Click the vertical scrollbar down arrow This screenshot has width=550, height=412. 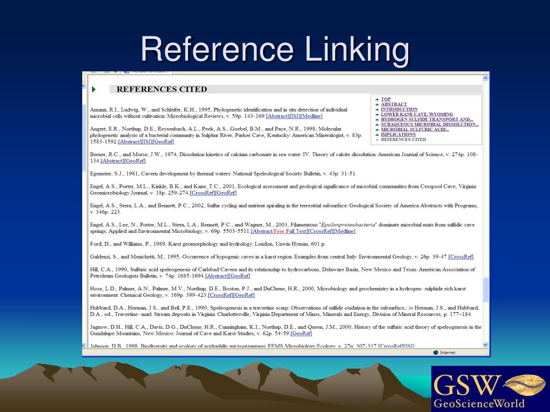tap(486, 345)
